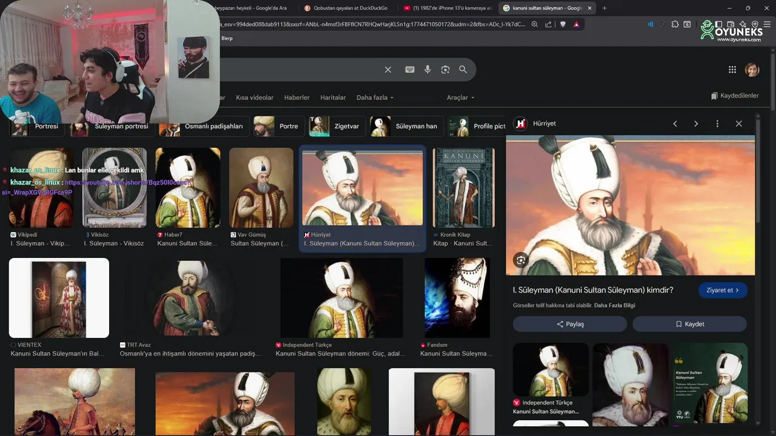Click the Vikipedi I. Süleyman caption
The width and height of the screenshot is (776, 436).
pyautogui.click(x=41, y=243)
